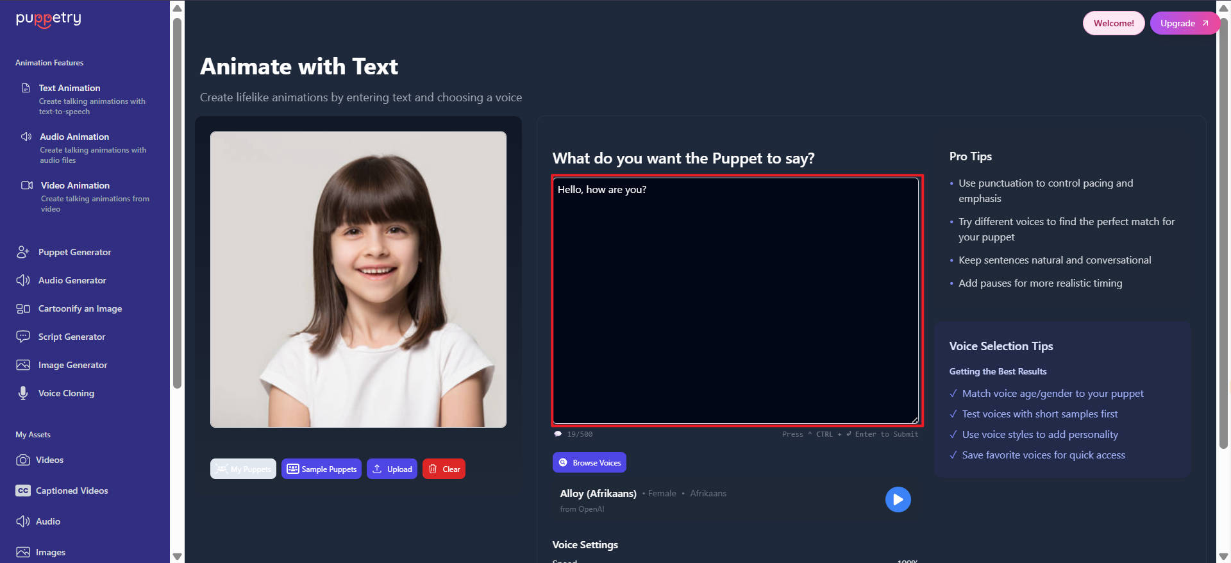
Task: Go to Videos under My Assets
Action: point(49,460)
